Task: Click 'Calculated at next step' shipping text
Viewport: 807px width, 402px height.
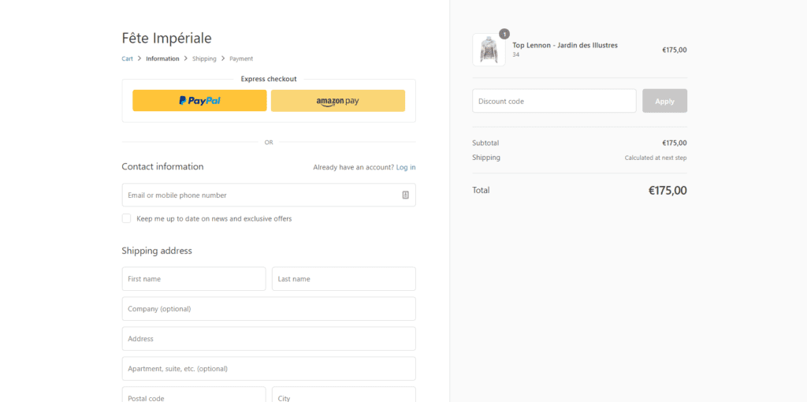Action: (655, 158)
